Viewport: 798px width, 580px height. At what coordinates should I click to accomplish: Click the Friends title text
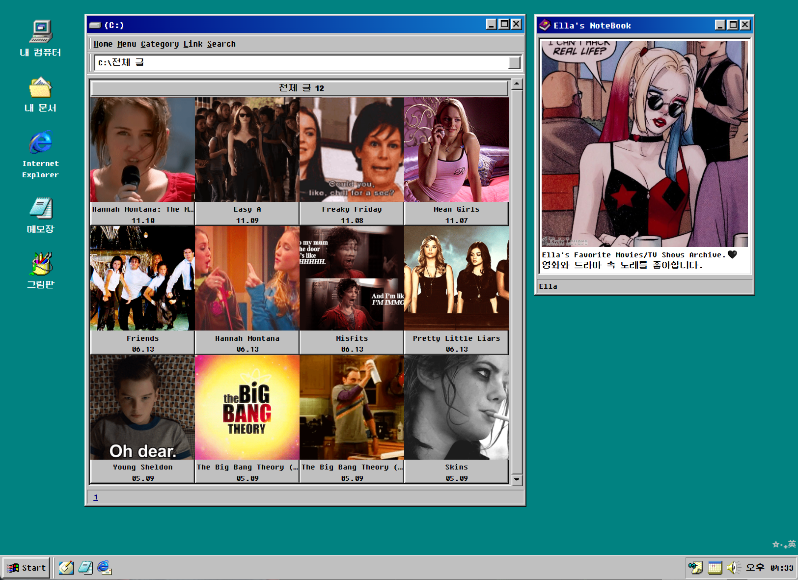pyautogui.click(x=142, y=338)
